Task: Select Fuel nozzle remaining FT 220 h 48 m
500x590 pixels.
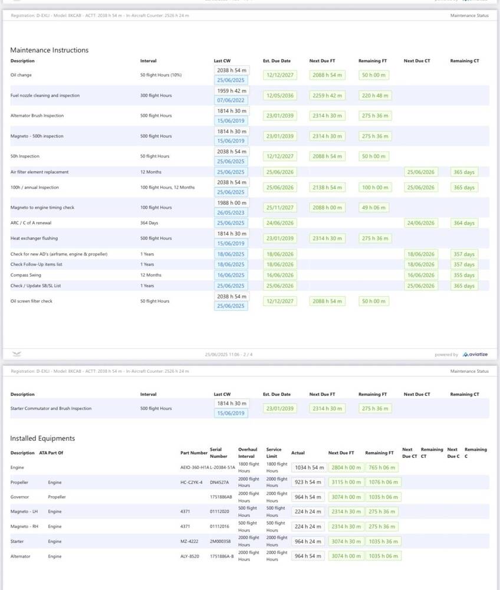Action: (374, 96)
